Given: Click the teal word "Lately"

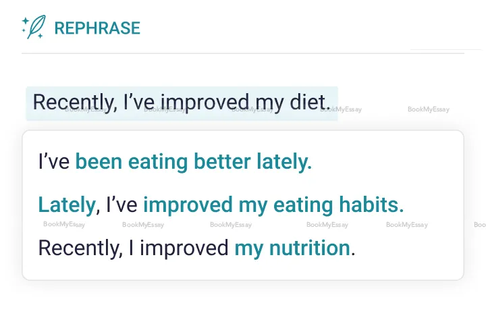Looking at the screenshot, I should pyautogui.click(x=67, y=205).
